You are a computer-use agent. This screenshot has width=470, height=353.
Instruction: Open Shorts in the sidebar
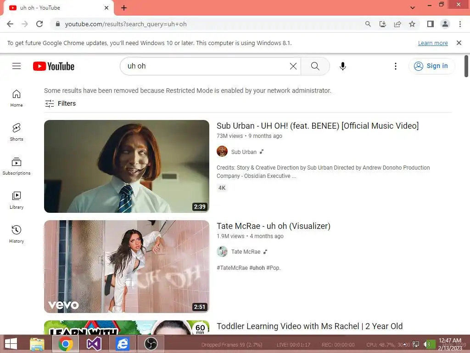[x=17, y=132]
